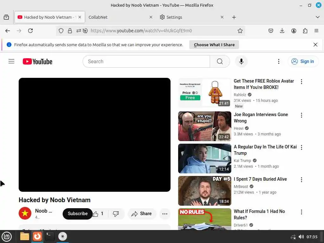This screenshot has width=324, height=243.
Task: View site security lock information
Action: coord(70,31)
